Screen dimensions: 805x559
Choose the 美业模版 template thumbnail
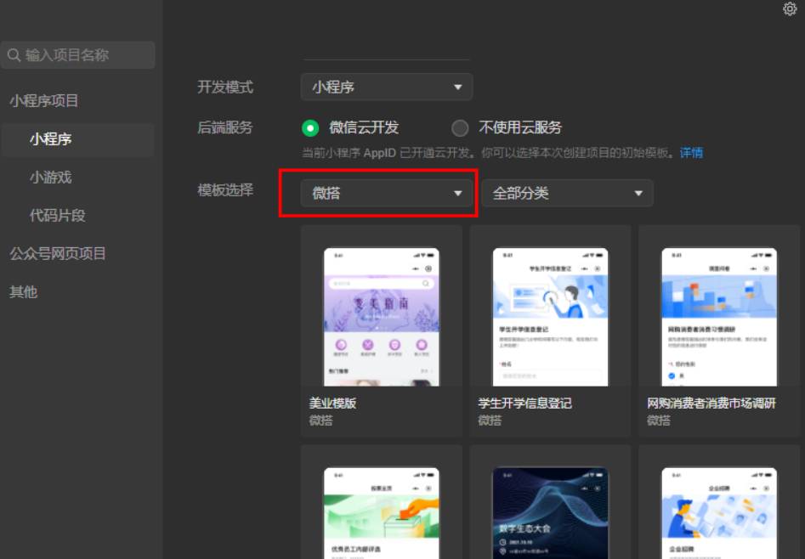pyautogui.click(x=382, y=317)
